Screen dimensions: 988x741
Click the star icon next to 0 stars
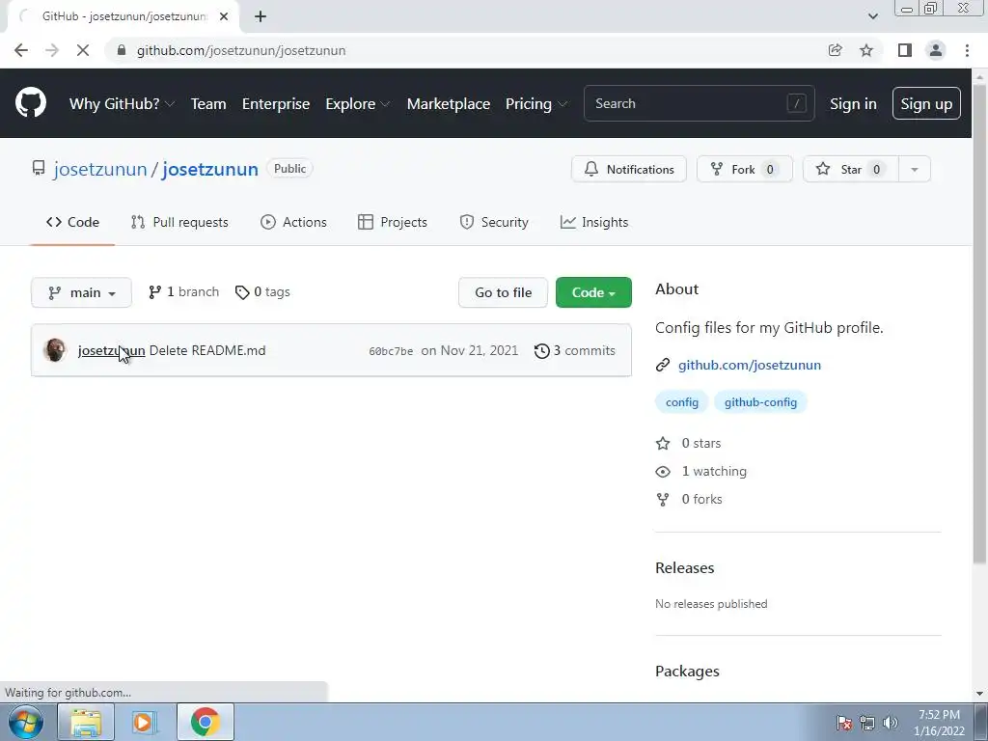pos(662,443)
